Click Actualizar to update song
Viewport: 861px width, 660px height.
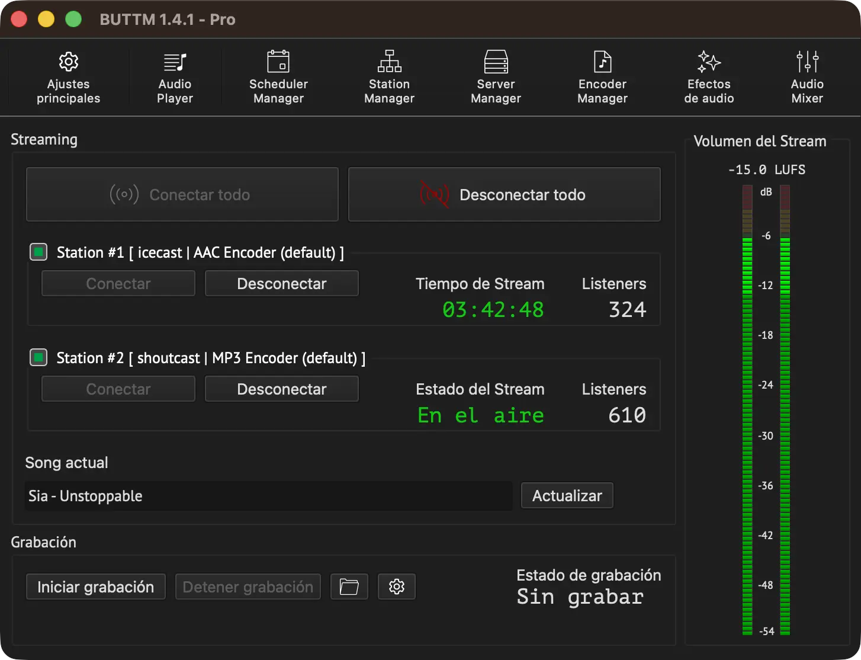tap(567, 495)
